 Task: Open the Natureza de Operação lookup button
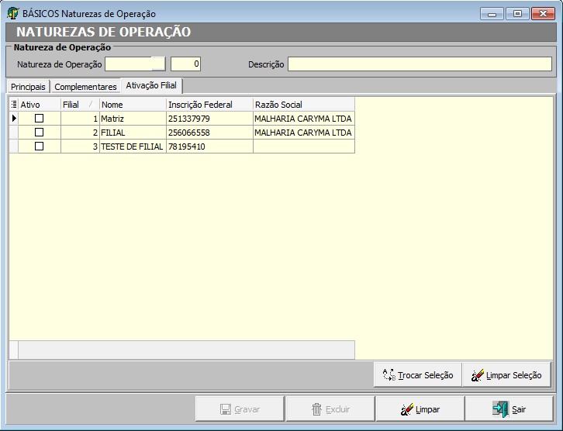point(158,64)
